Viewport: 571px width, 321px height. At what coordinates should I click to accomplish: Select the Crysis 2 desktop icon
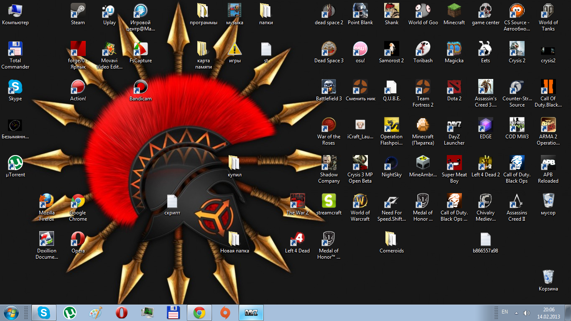coord(517,53)
